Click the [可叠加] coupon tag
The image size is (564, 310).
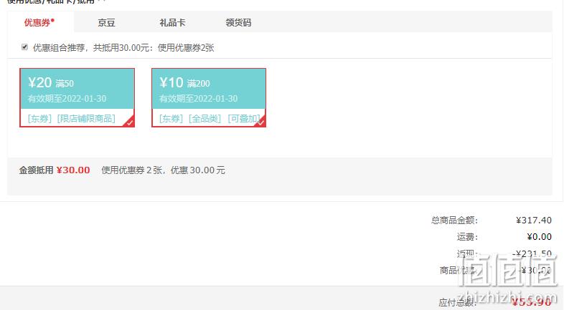pos(244,118)
